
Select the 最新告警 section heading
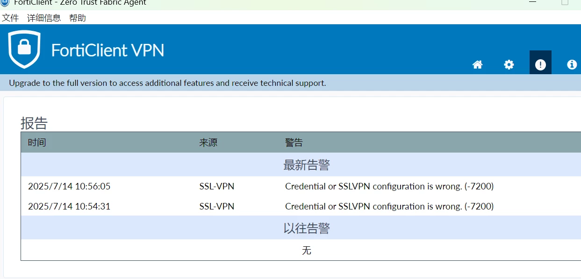pyautogui.click(x=307, y=165)
